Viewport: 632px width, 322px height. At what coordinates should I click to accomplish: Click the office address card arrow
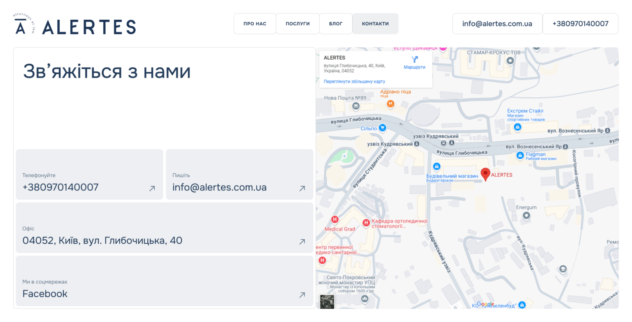pos(302,241)
